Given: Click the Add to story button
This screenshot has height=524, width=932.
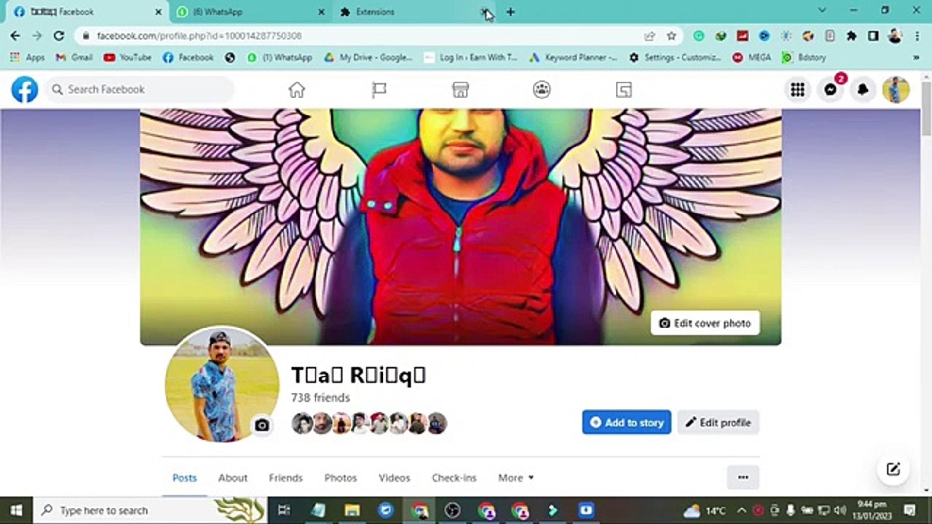Looking at the screenshot, I should 626,422.
